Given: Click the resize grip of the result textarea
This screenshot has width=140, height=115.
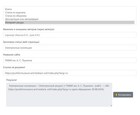Looking at the screenshot, I should coord(111,106).
